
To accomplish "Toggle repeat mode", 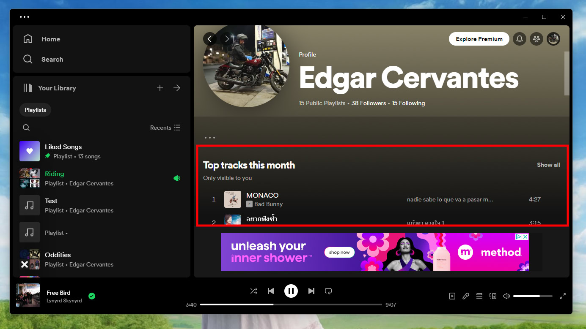I will pyautogui.click(x=328, y=291).
